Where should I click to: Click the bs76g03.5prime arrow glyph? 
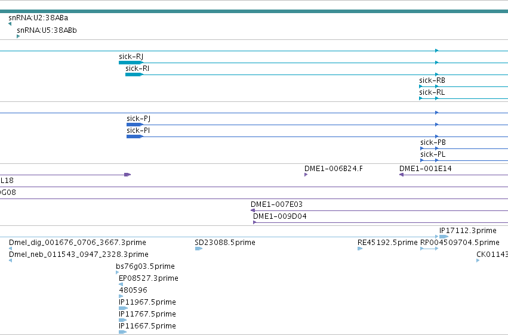[117, 272]
